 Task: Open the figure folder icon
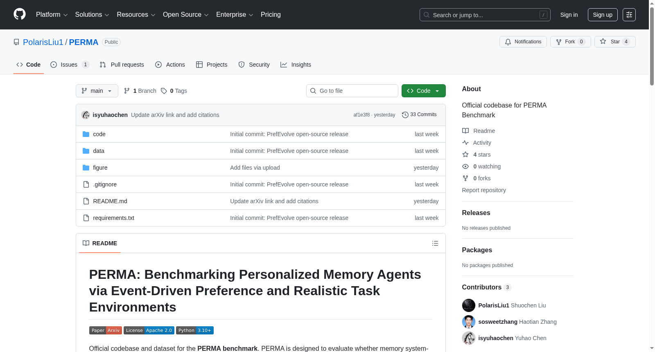86,168
